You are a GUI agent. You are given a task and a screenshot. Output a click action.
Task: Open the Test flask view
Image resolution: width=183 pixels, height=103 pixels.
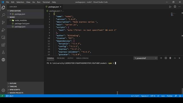[x=3, y=52]
